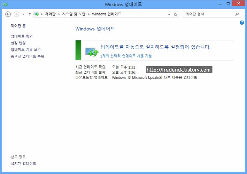Open 업데이트 기록 보기

coord(26,49)
